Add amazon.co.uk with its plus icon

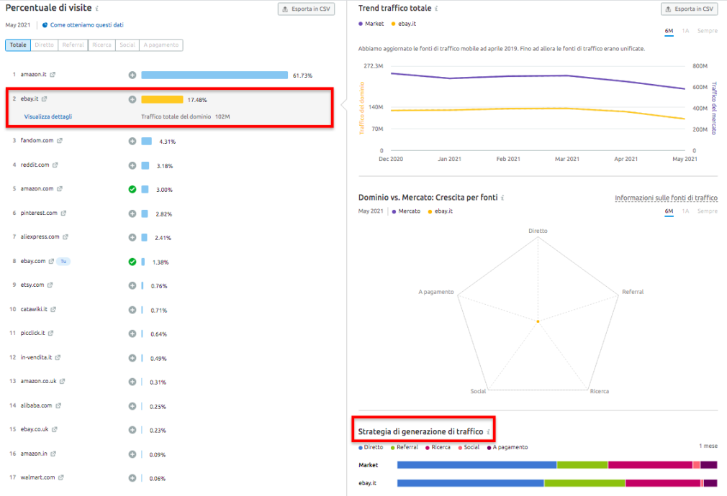coord(132,382)
